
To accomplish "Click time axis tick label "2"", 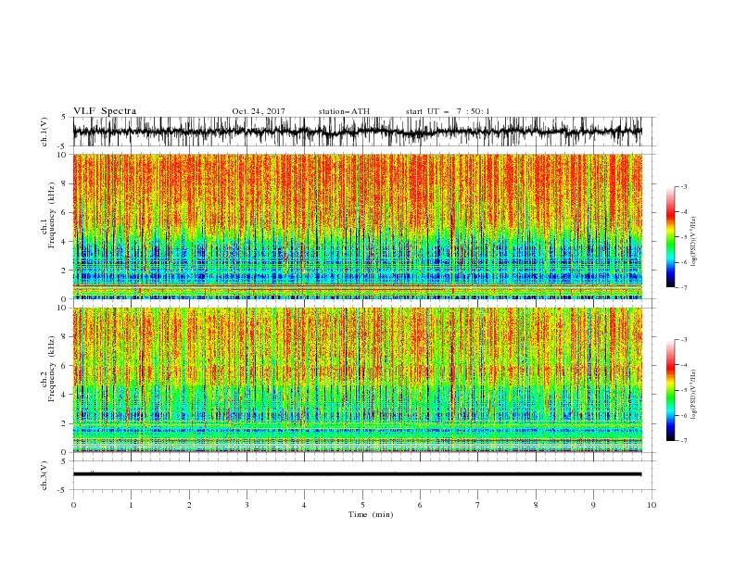I will tap(189, 505).
